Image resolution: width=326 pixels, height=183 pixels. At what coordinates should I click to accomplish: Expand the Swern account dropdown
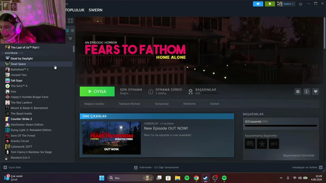[288, 4]
